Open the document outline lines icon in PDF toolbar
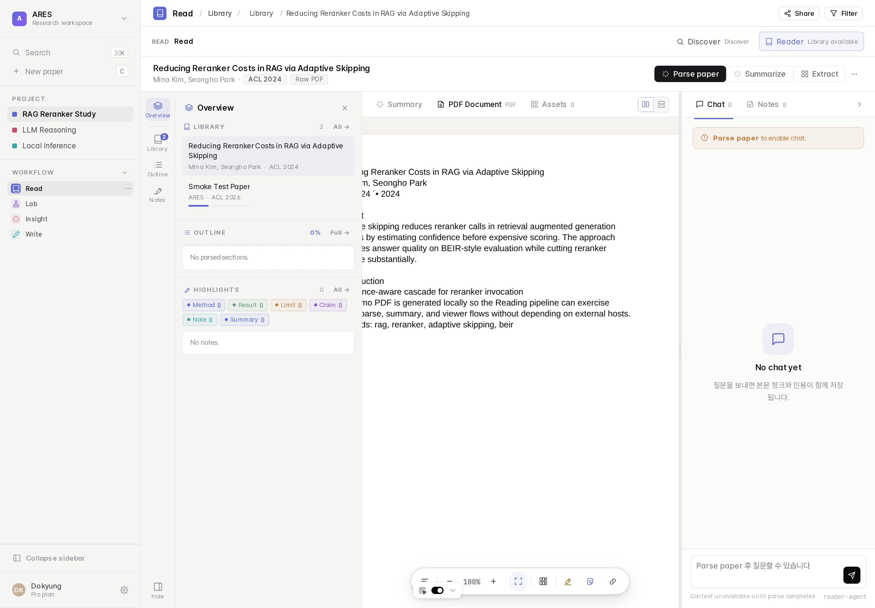The image size is (875, 608). click(424, 581)
